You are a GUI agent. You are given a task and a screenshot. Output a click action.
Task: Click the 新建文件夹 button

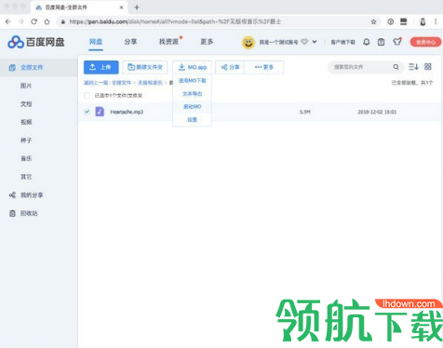tap(145, 67)
